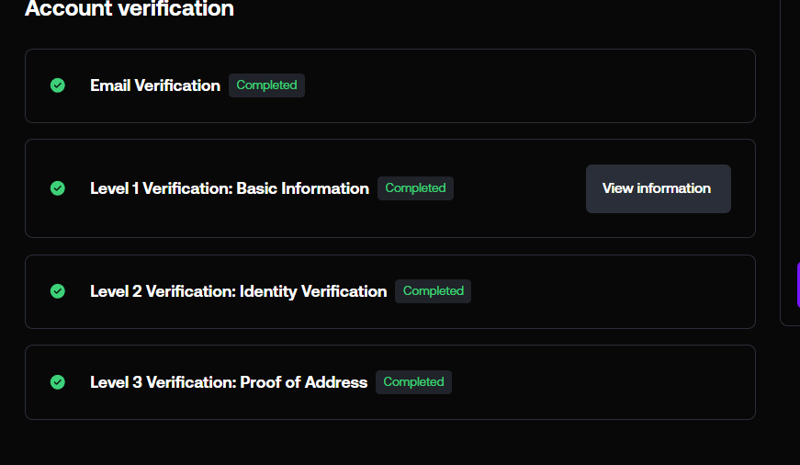Click the Completed badge for Identity Verification
800x465 pixels.
[433, 291]
